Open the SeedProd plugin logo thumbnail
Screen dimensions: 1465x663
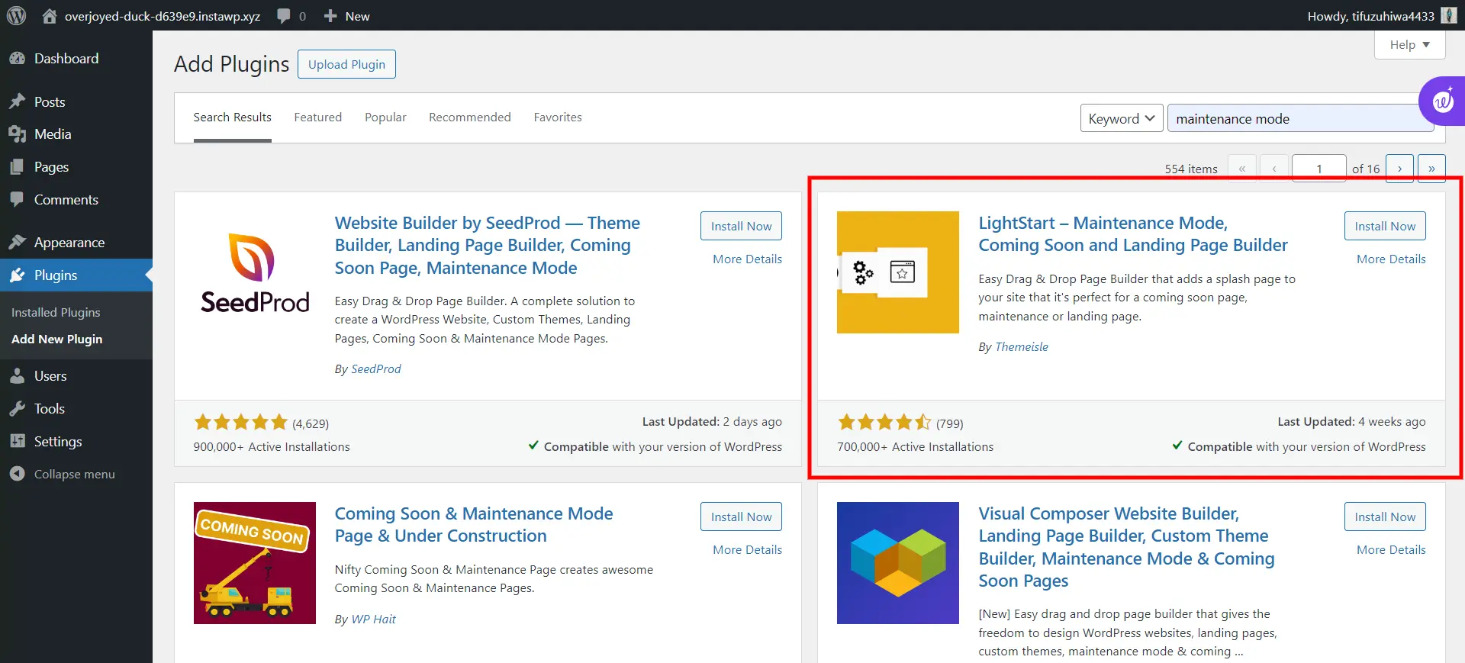coord(255,272)
